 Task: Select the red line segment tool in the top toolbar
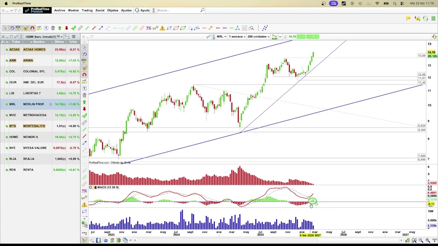94,28
